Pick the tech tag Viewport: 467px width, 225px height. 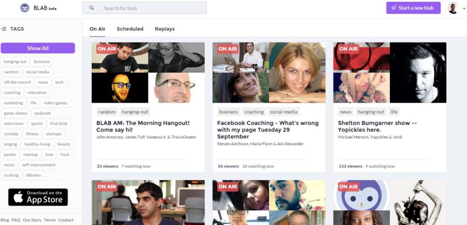[60, 82]
